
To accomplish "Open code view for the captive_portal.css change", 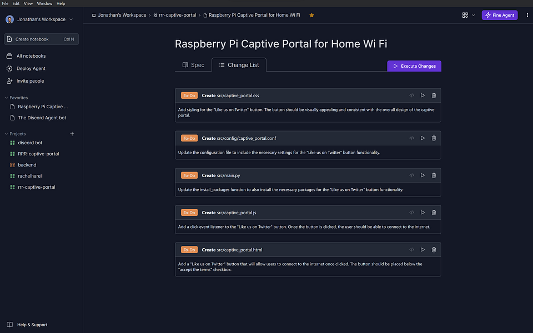I will tap(411, 95).
